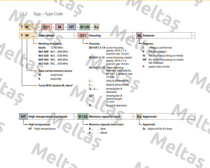Select the "Q…L…" housing code
210x168 pixels.
pyautogui.click(x=94, y=89)
